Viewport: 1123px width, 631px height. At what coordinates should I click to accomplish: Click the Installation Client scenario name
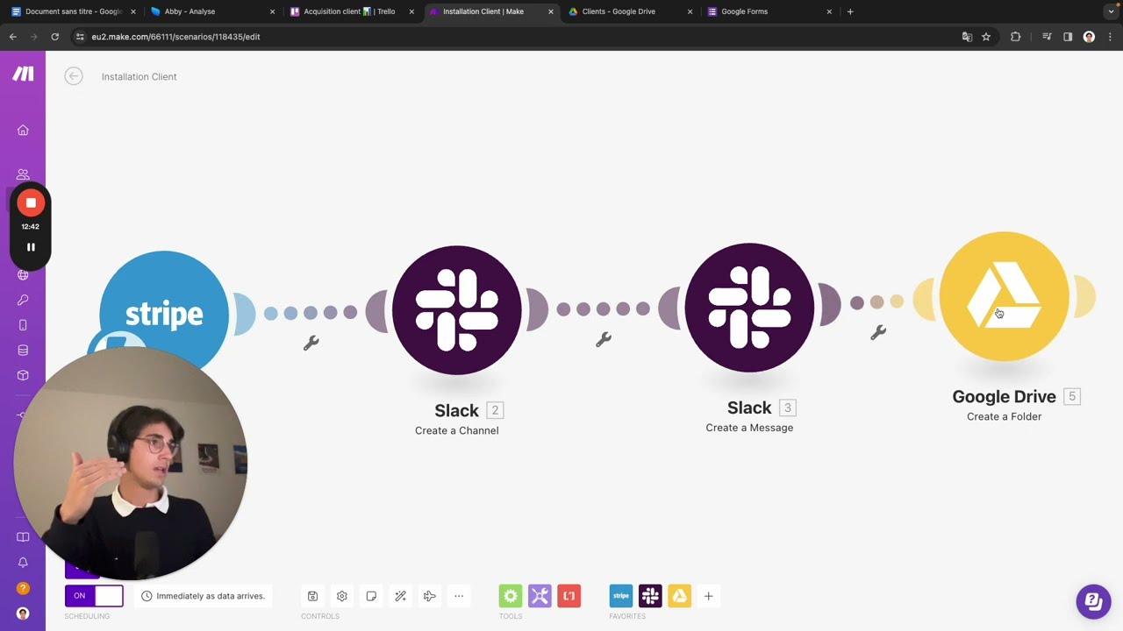point(139,76)
